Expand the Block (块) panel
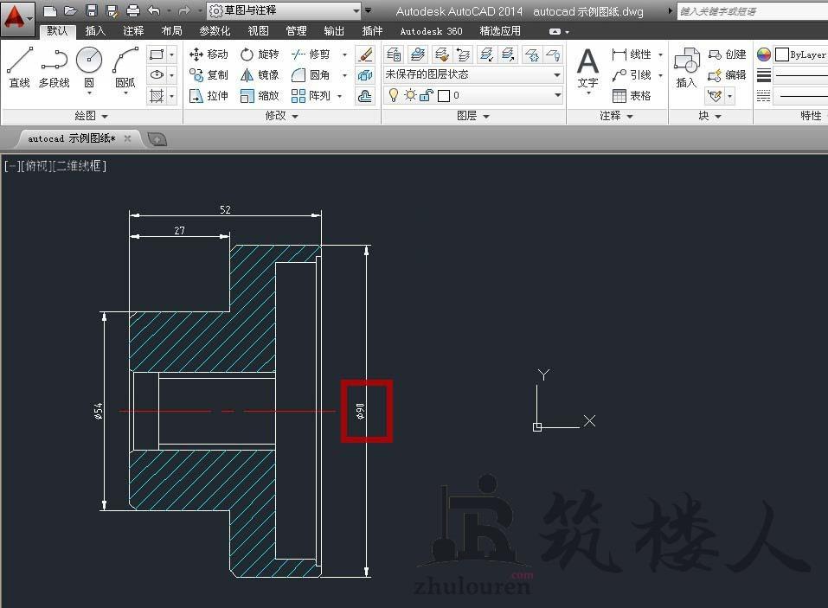This screenshot has height=608, width=828. [709, 116]
